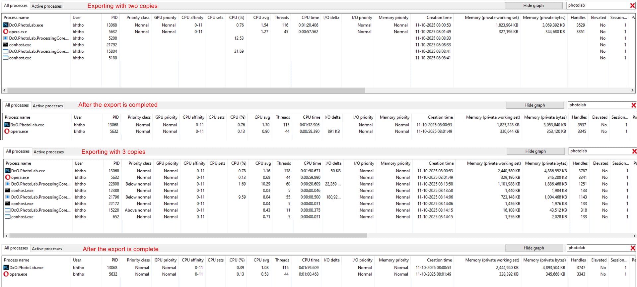Click right arrow of the topmost horizontal scrollbar

coord(632,90)
